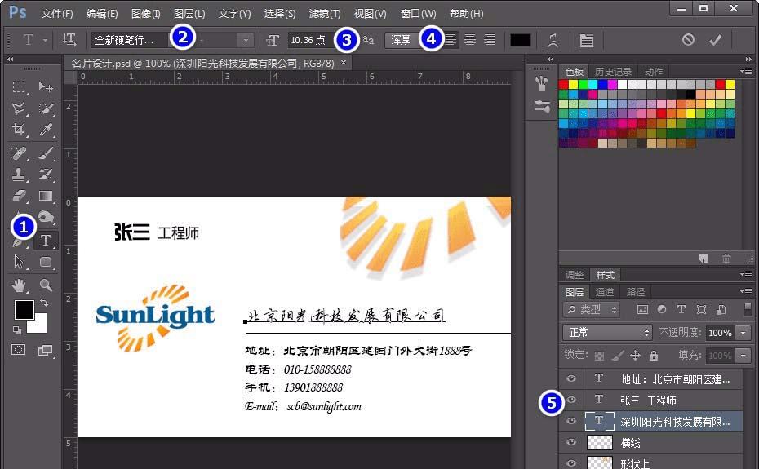Toggle text orientation in options bar
Image resolution: width=759 pixels, height=469 pixels.
tap(69, 40)
